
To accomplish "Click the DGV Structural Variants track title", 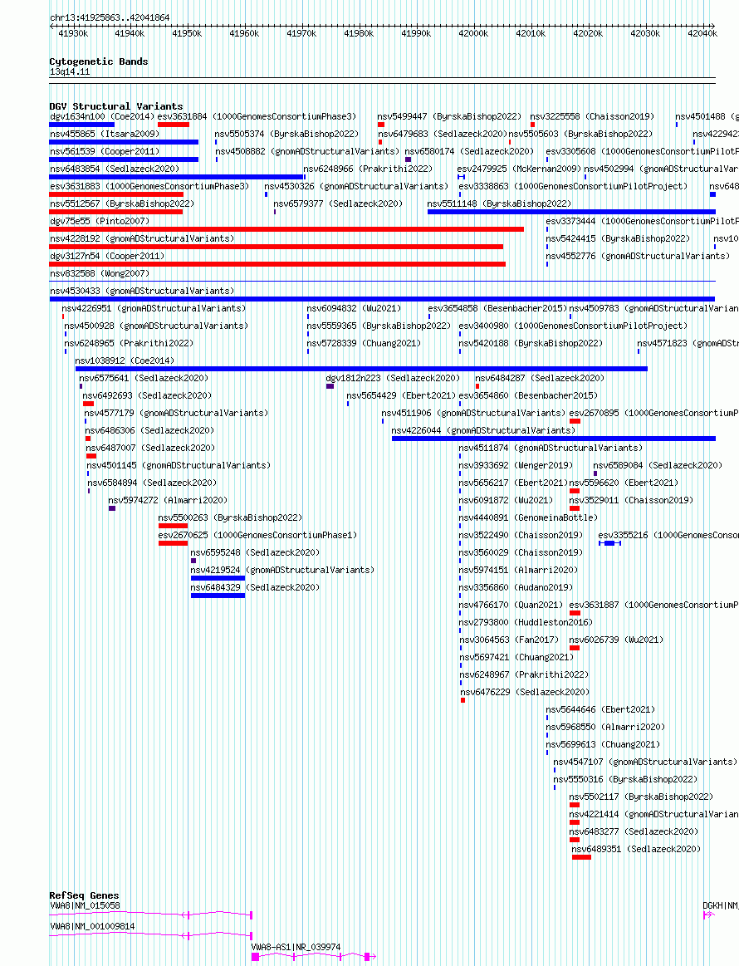I will point(115,106).
